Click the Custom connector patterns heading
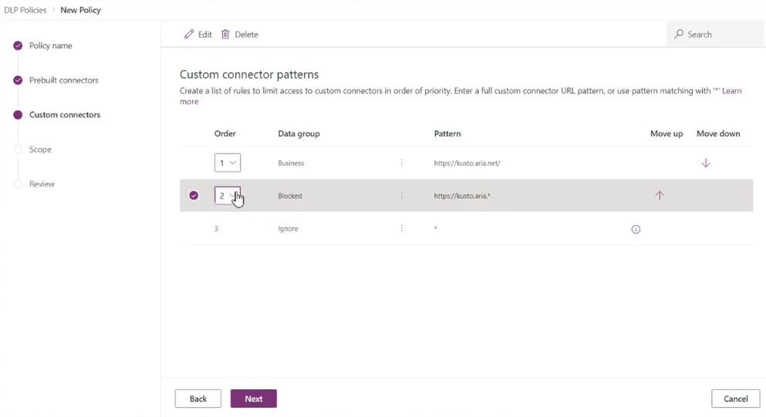The image size is (766, 417). click(x=249, y=74)
